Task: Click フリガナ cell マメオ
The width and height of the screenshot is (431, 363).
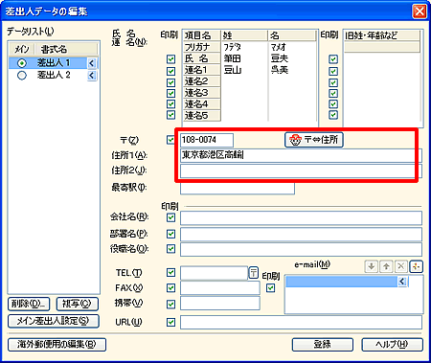Action: [x=292, y=47]
